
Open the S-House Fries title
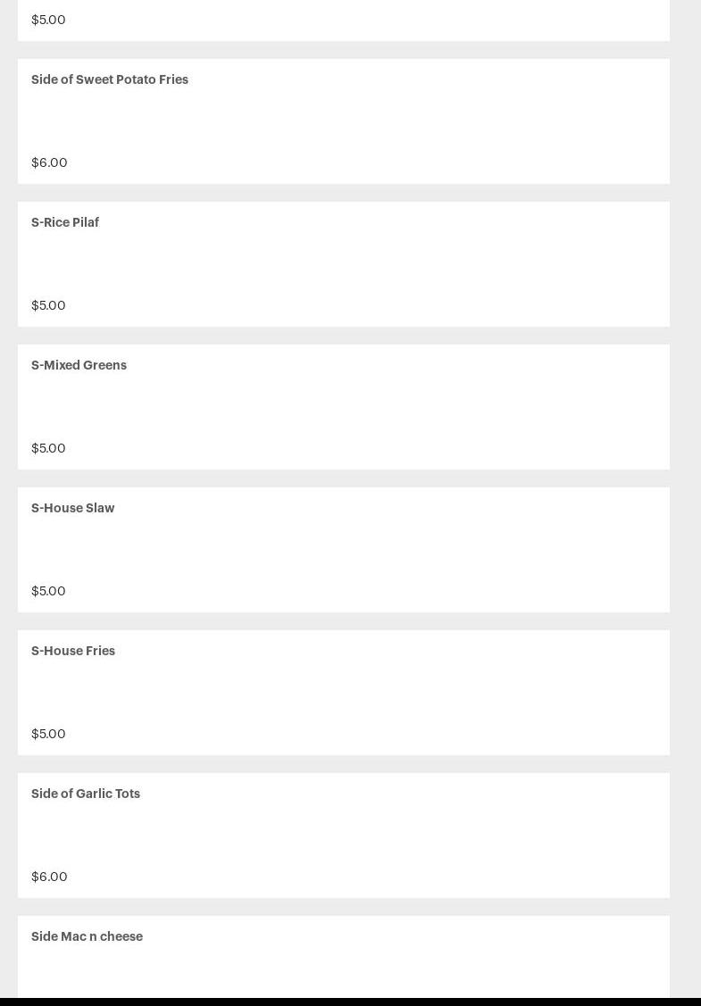[72, 651]
